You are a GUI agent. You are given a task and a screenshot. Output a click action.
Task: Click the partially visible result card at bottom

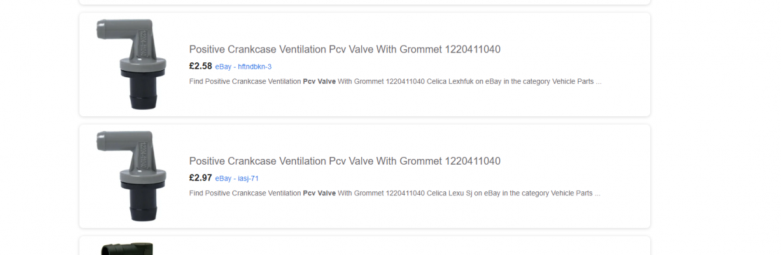click(x=364, y=246)
